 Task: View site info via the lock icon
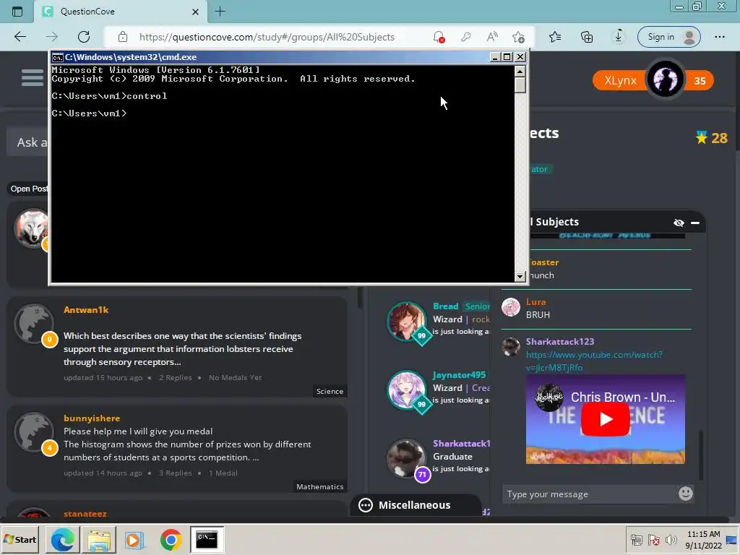tap(123, 37)
